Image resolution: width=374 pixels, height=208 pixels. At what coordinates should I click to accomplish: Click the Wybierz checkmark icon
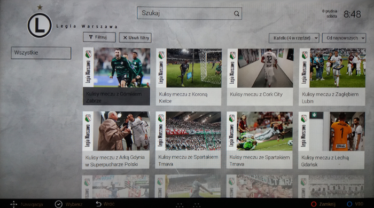tap(58, 204)
